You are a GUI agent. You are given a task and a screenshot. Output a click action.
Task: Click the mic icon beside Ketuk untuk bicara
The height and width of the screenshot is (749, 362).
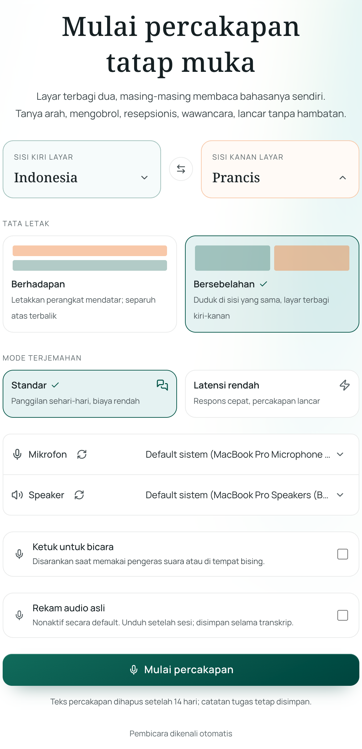coord(19,554)
